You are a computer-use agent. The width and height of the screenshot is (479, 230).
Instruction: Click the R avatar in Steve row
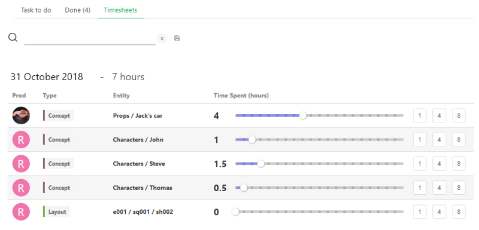tap(21, 164)
